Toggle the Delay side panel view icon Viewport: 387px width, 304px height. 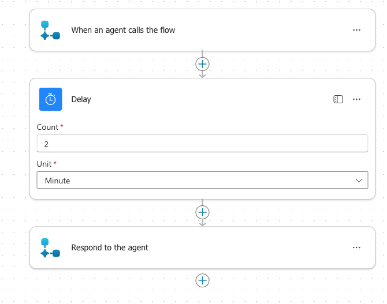338,99
